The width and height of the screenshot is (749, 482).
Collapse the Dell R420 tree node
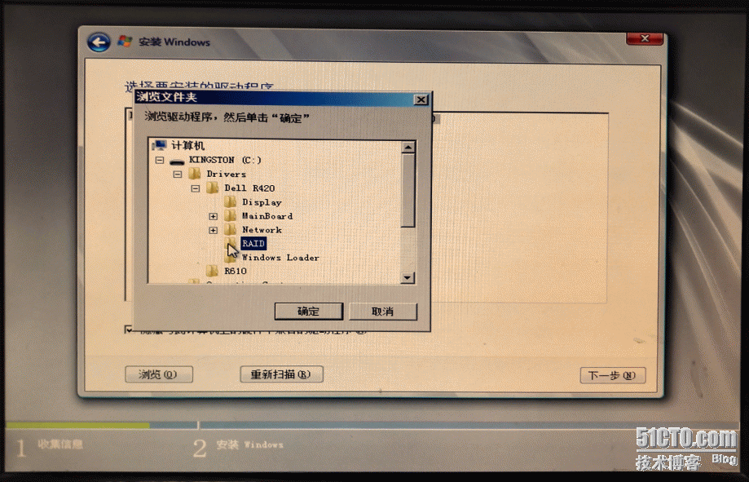pos(195,188)
